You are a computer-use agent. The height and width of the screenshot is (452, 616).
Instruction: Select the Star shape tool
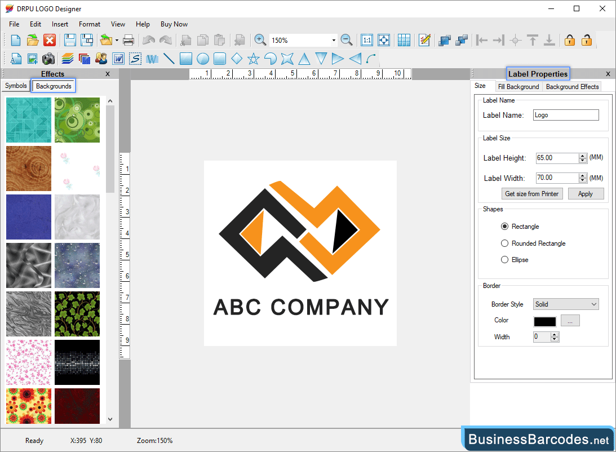254,59
